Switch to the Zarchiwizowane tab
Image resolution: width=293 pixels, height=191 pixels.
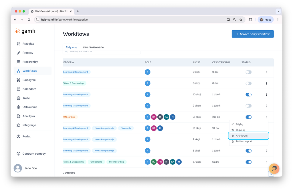[x=93, y=47]
